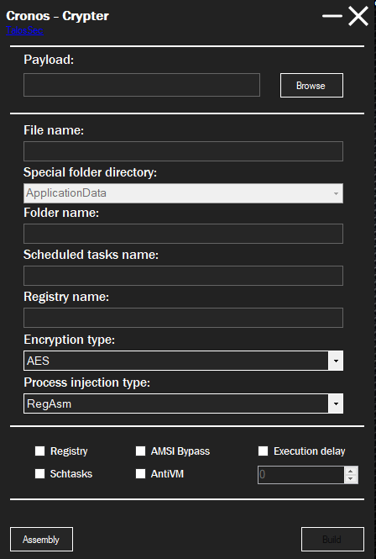Expand the Encryption type AES dropdown
This screenshot has height=559, width=376.
click(183, 361)
